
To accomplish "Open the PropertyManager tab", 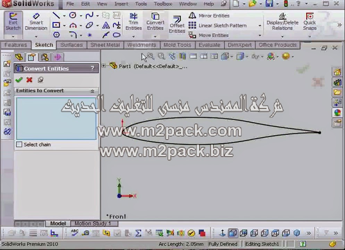I will (x=32, y=57).
